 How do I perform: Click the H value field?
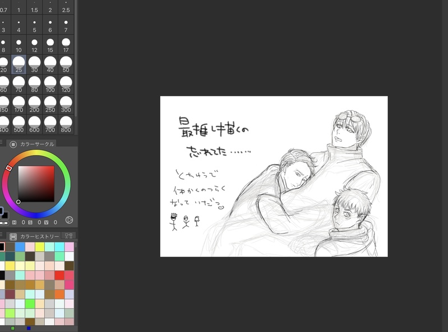coord(24,222)
